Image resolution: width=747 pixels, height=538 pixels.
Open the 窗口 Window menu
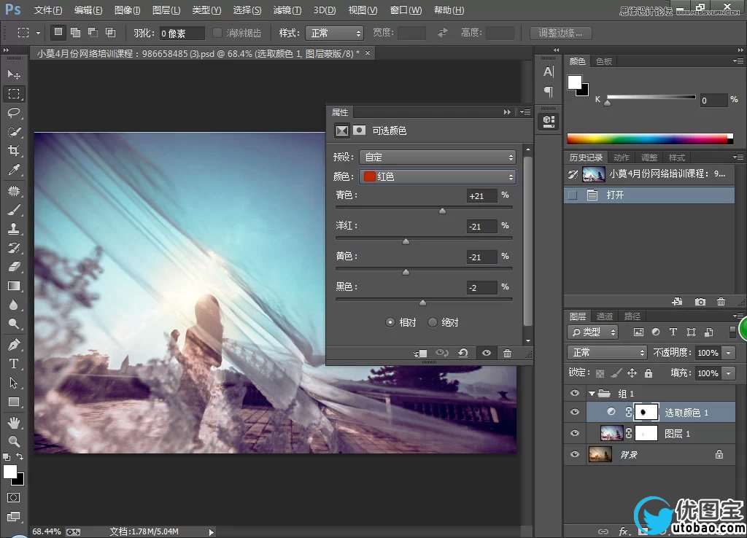pos(406,10)
